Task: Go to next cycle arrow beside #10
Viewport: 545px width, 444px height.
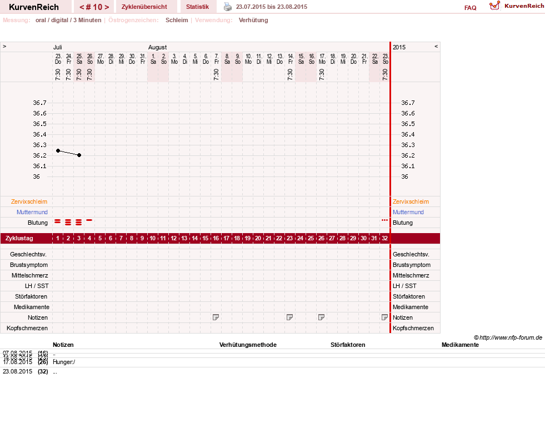Action: (x=107, y=7)
